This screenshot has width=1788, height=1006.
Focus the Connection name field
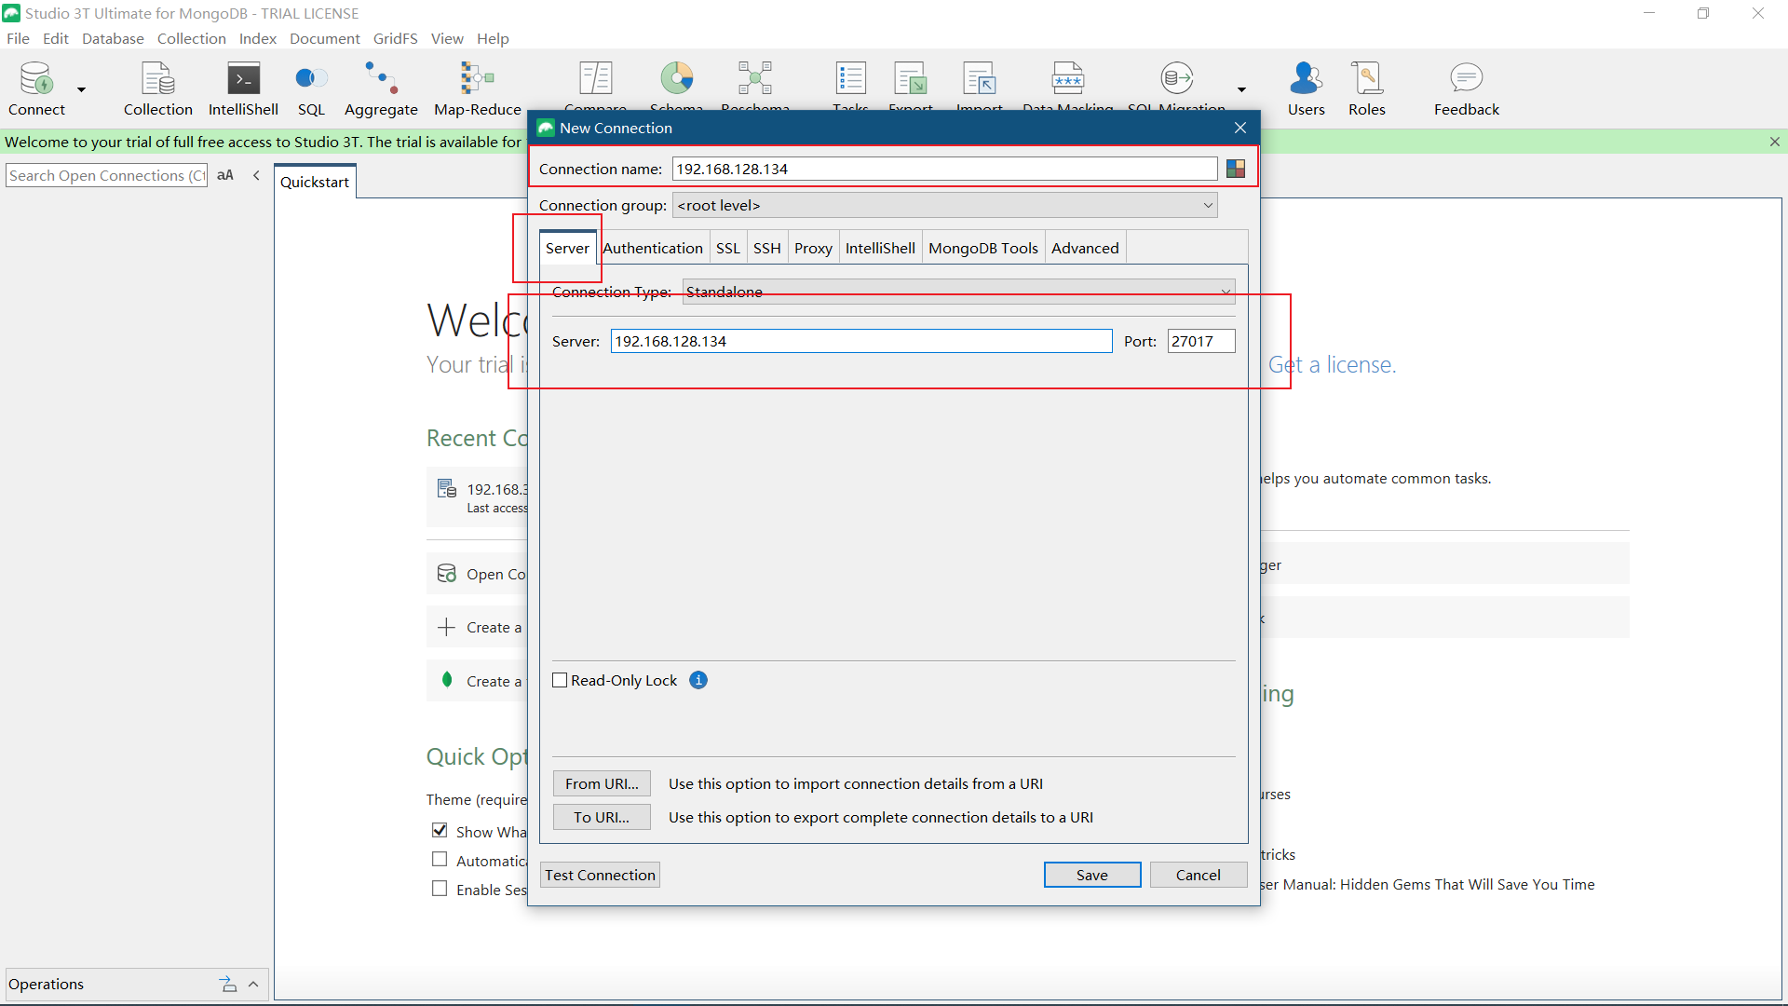[x=944, y=169]
